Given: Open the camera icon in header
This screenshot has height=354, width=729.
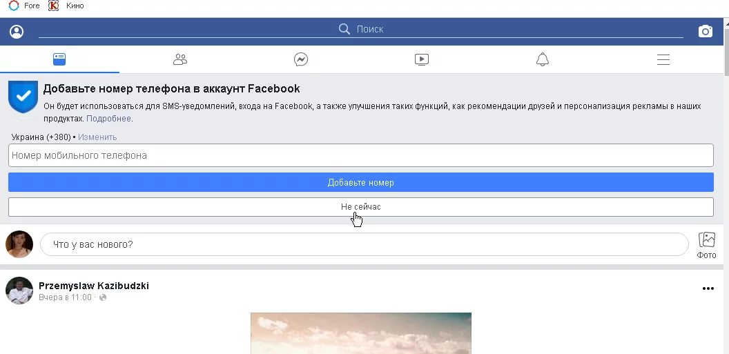Looking at the screenshot, I should click(706, 32).
